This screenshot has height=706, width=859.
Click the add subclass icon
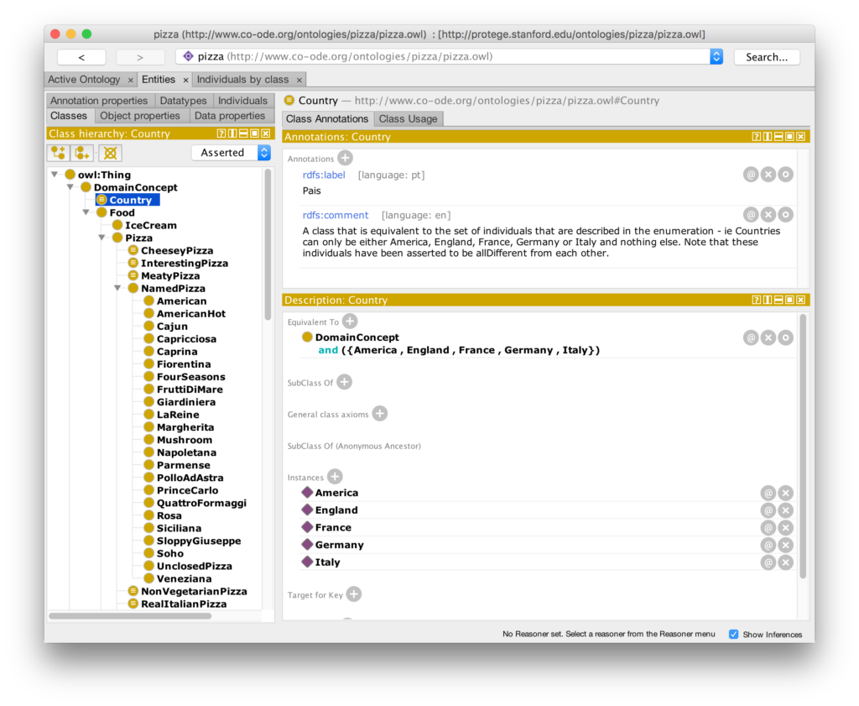point(58,153)
